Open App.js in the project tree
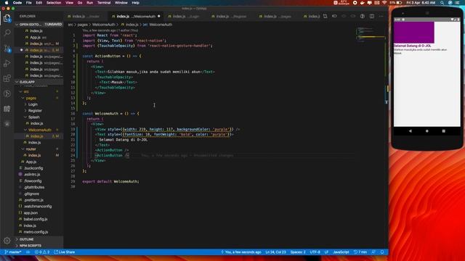The image size is (465, 261). click(31, 162)
